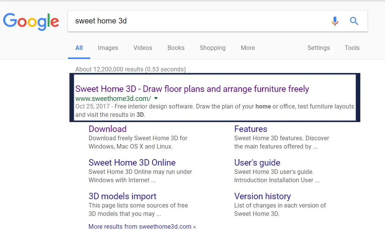
Task: Click 'This page lists some sources of free' text
Action: pos(138,206)
